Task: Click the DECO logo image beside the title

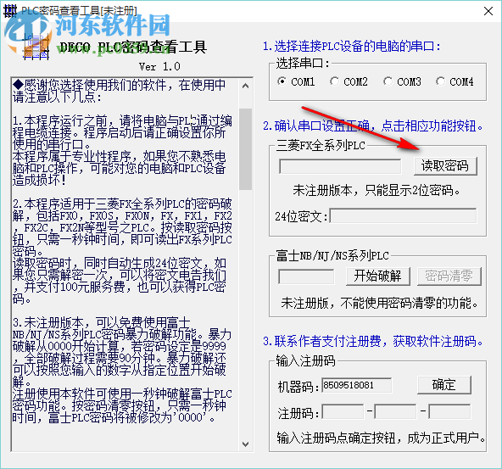Action: 36,47
